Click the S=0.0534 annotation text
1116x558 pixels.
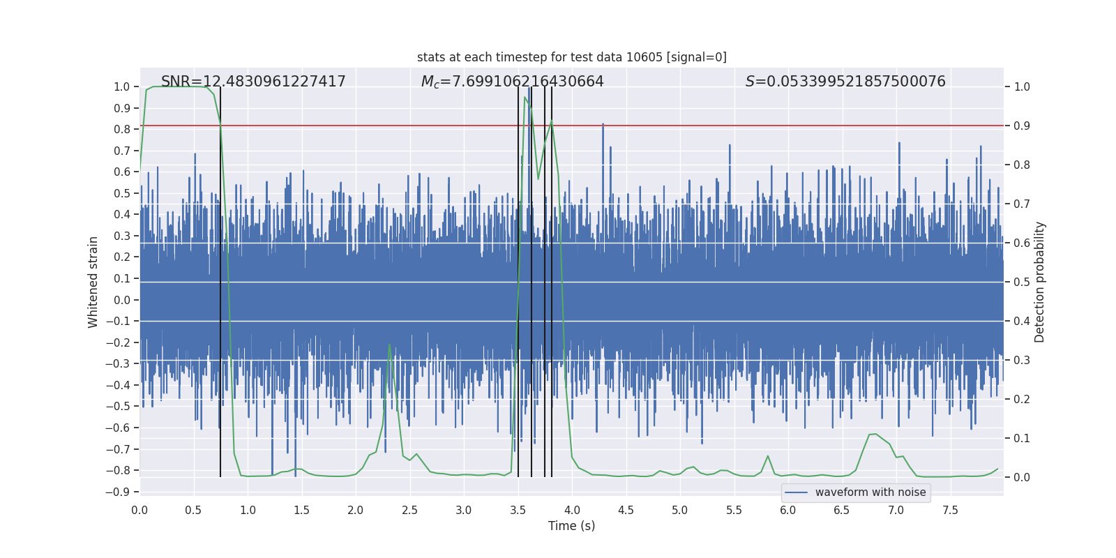tap(845, 82)
